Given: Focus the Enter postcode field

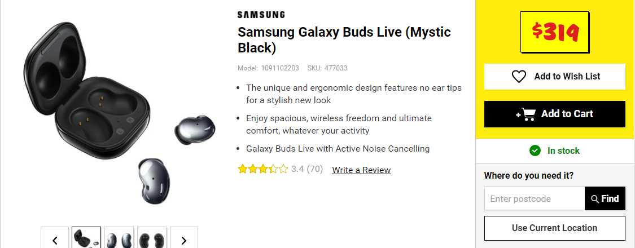Looking at the screenshot, I should pyautogui.click(x=534, y=198).
